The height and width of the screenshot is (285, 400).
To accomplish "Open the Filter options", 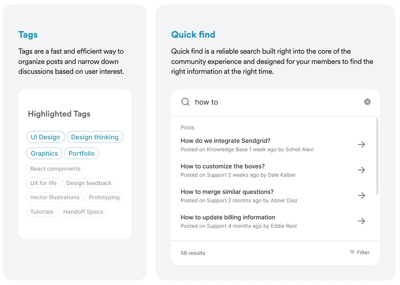I will click(359, 252).
